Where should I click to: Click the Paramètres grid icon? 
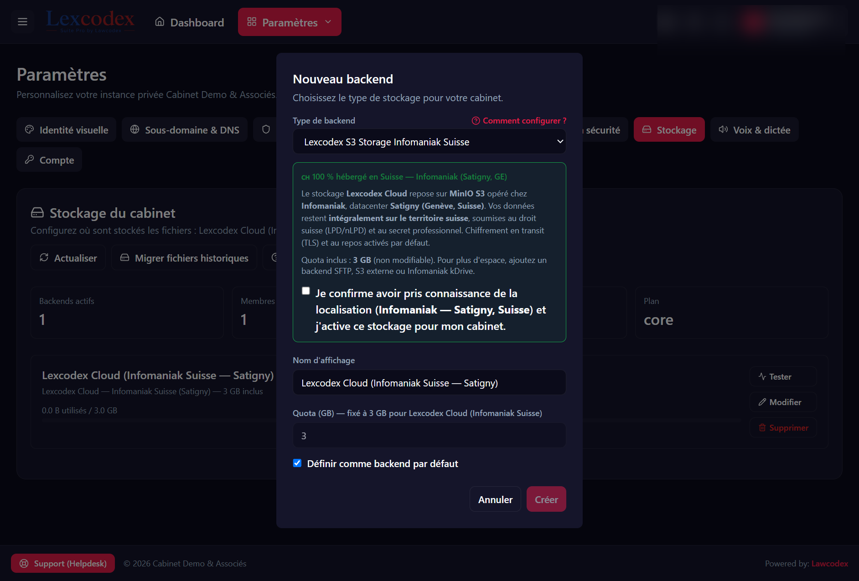tap(252, 22)
